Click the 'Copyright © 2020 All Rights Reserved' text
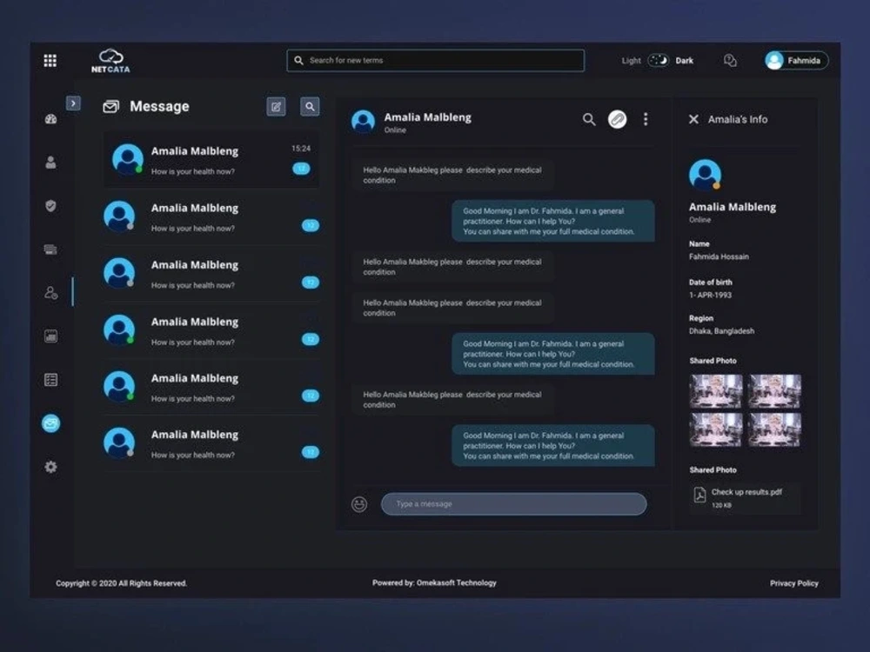Screen dimensions: 870x652 click(122, 583)
